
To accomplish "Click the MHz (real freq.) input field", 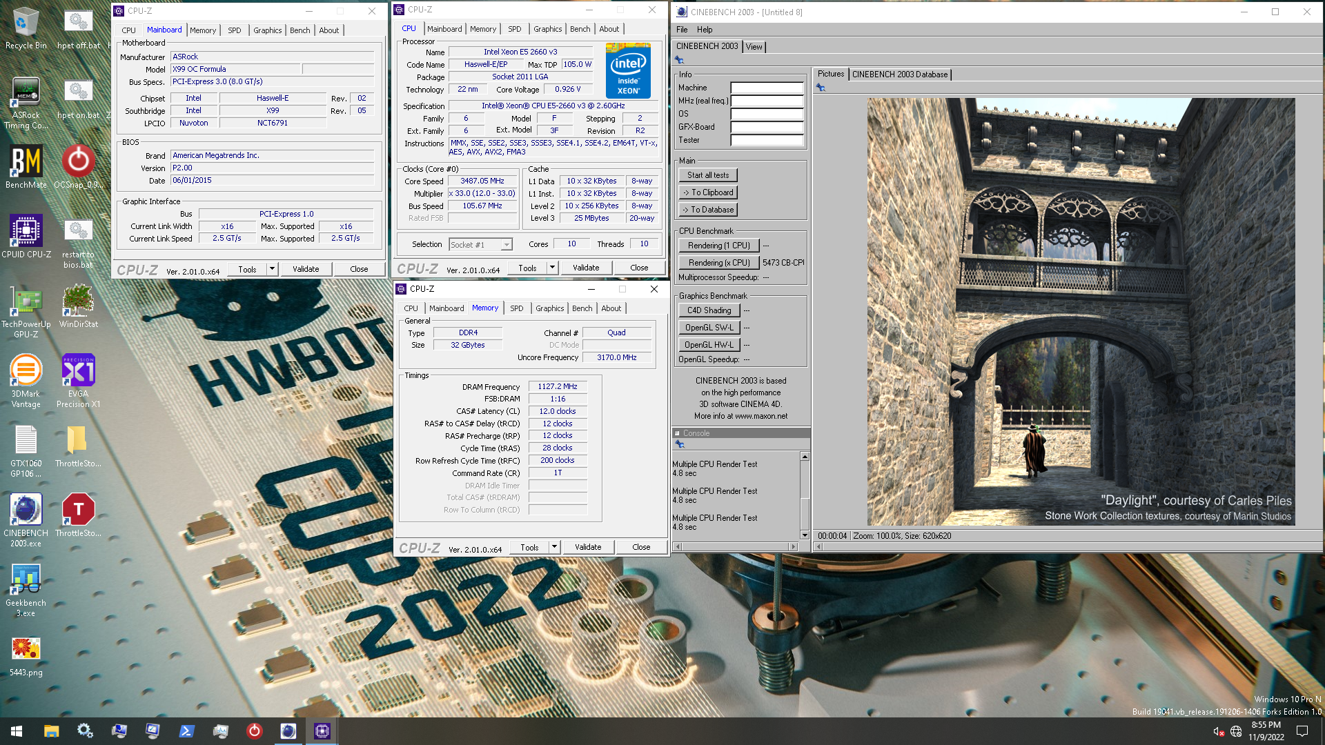I will coord(767,101).
